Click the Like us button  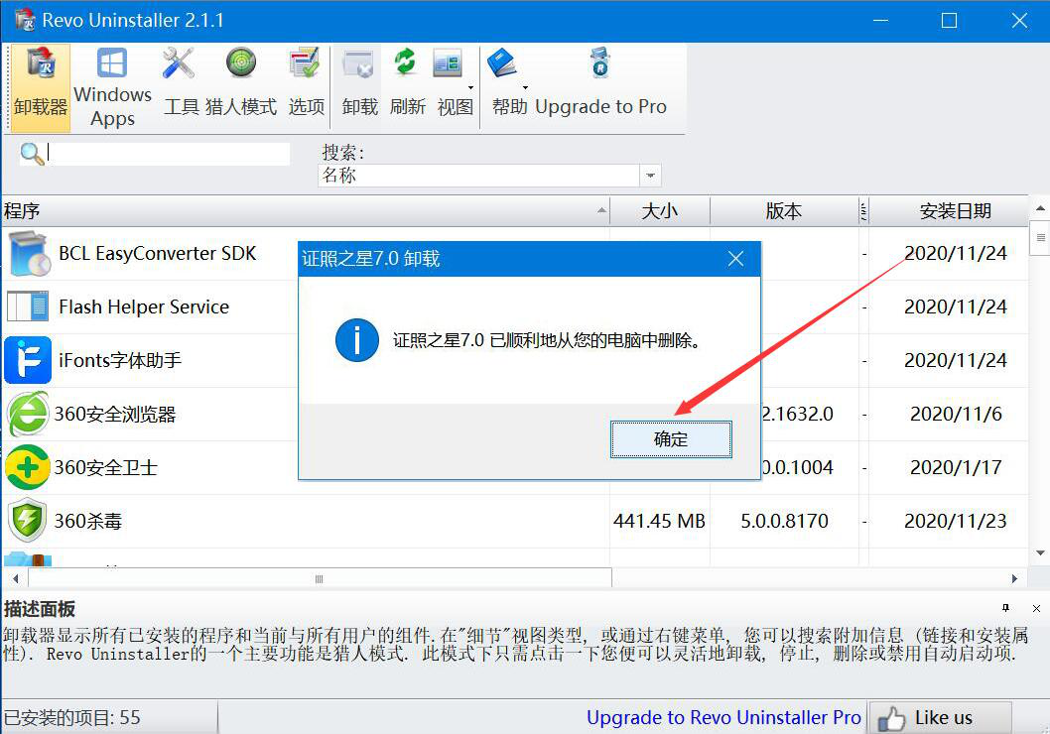940,718
